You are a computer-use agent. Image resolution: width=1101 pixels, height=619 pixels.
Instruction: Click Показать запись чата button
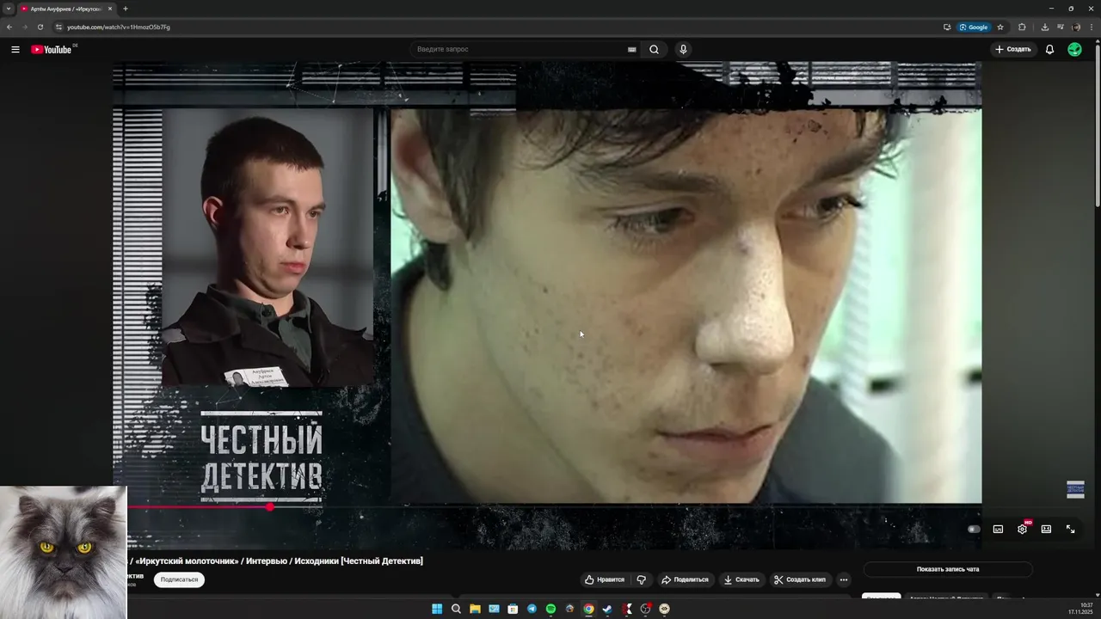click(948, 569)
